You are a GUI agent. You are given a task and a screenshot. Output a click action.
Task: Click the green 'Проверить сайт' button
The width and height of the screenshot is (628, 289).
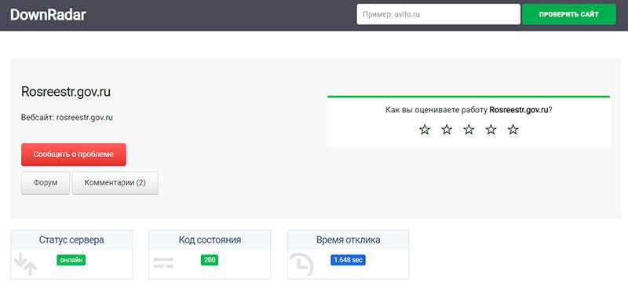(x=568, y=14)
